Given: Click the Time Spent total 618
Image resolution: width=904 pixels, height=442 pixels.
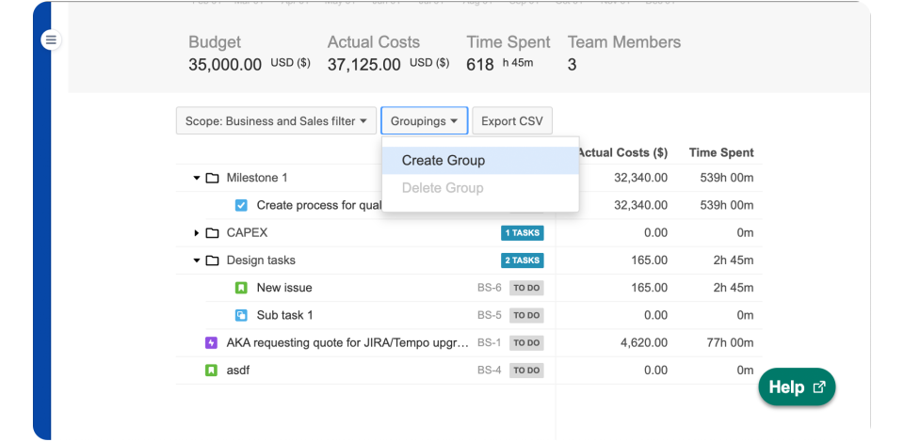Looking at the screenshot, I should point(480,65).
